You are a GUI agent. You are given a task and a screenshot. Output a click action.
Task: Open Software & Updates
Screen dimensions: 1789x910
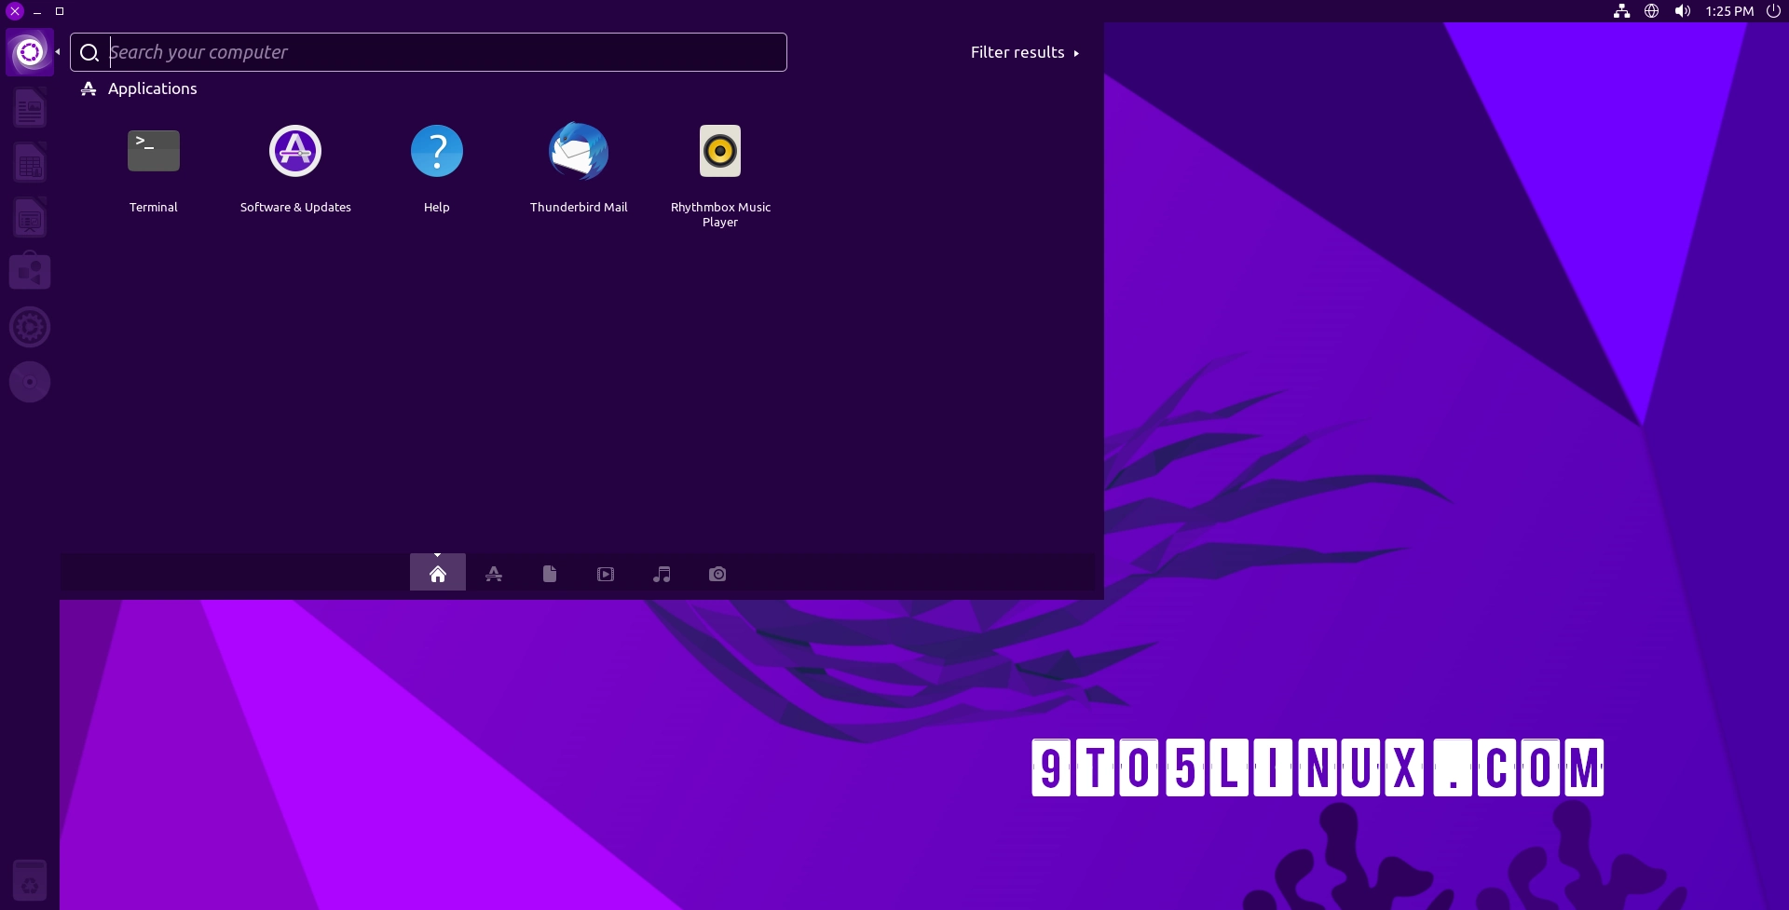point(294,168)
